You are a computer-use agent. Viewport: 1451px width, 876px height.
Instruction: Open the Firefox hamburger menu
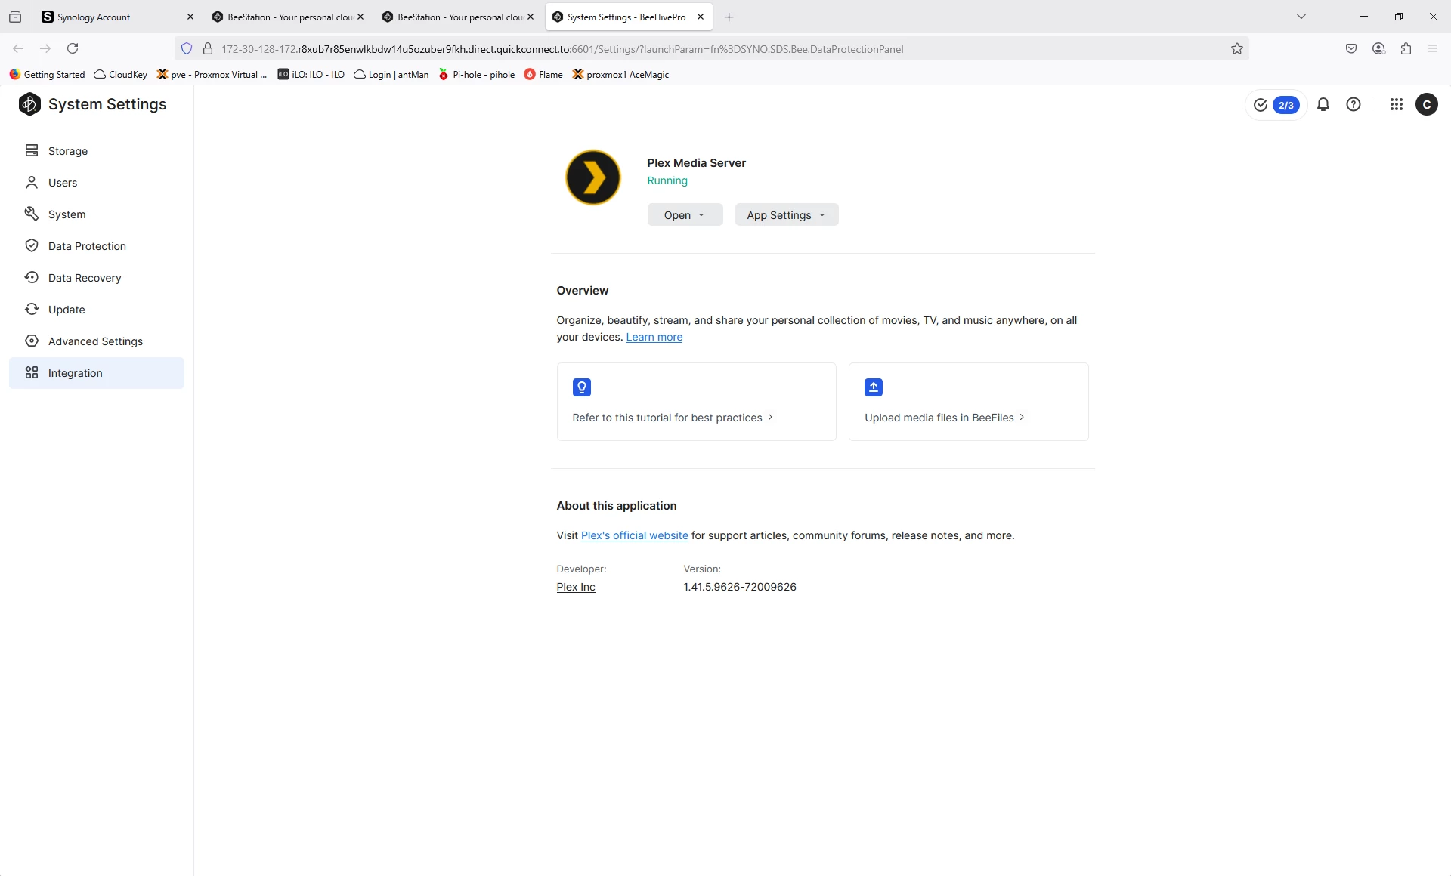1433,48
